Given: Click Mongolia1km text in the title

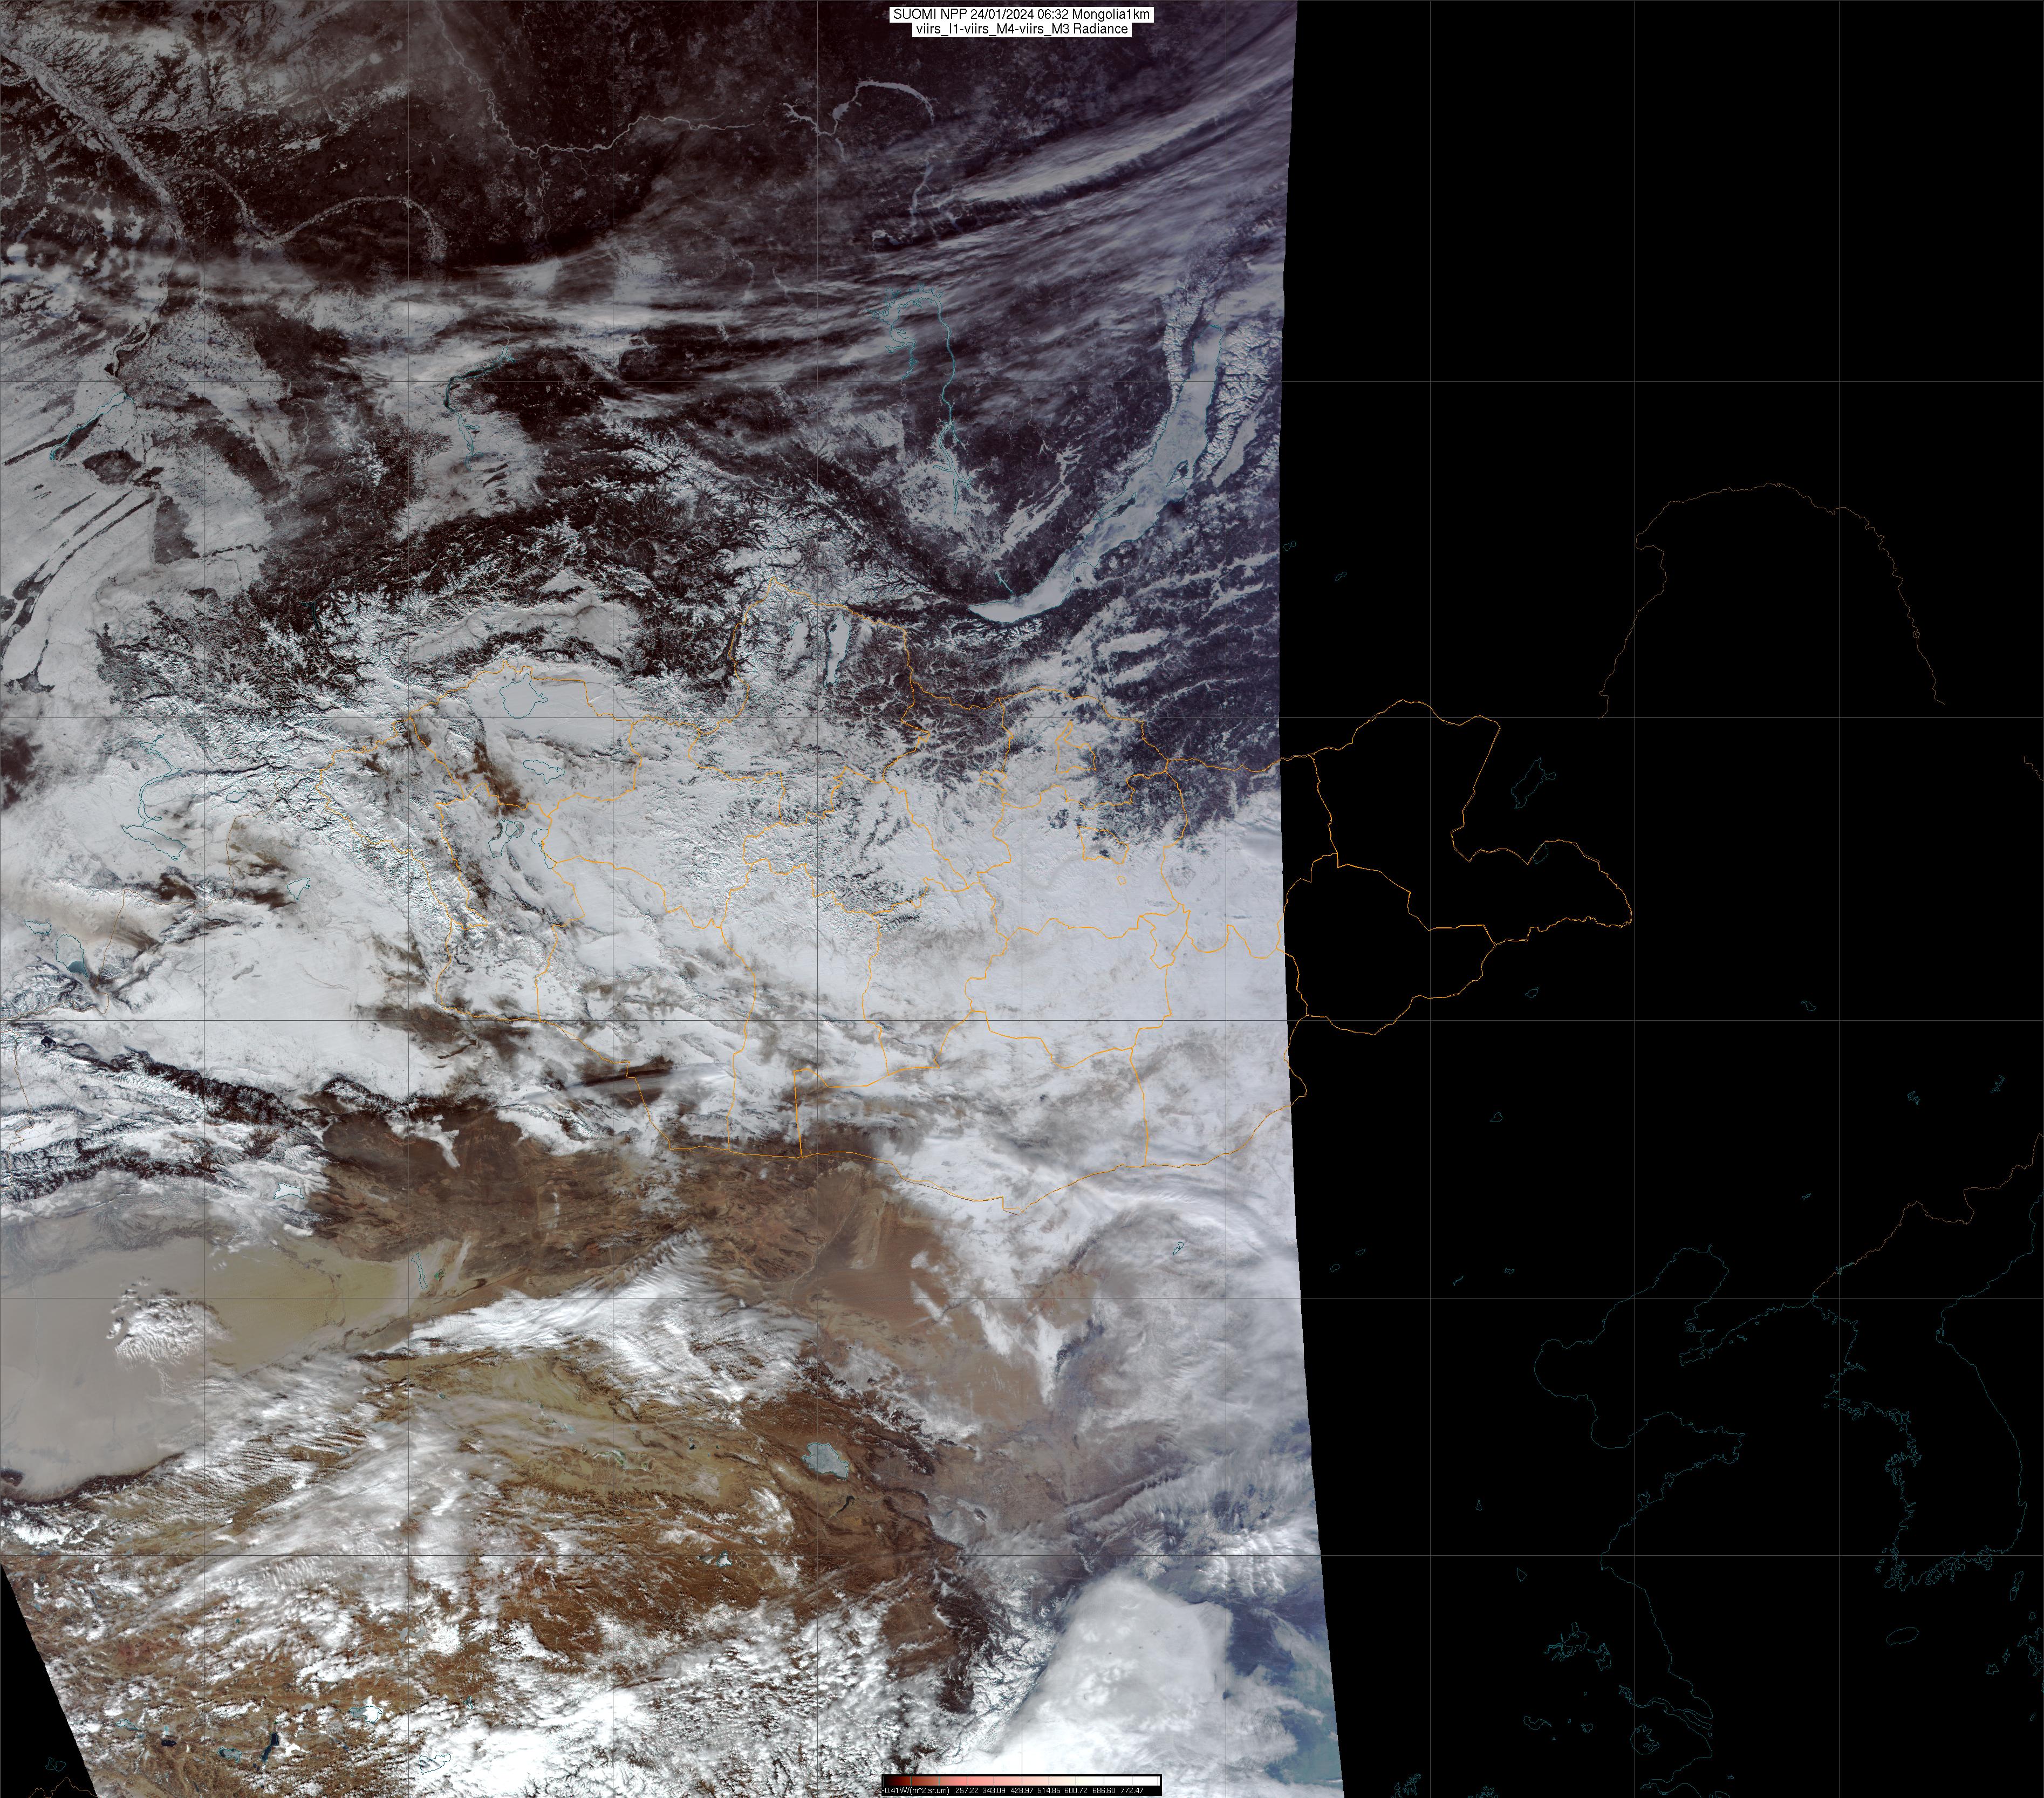Looking at the screenshot, I should (1111, 15).
